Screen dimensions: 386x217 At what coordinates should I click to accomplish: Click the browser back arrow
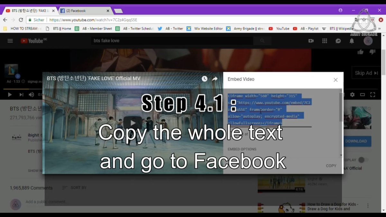5,20
